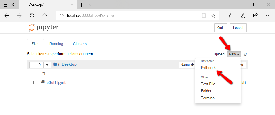Sort files by Name
Image resolution: width=275 pixels, height=115 pixels.
pos(187,65)
